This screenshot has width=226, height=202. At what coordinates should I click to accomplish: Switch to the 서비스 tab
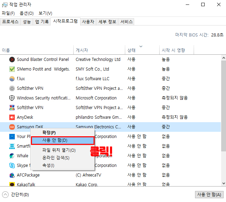(126, 22)
